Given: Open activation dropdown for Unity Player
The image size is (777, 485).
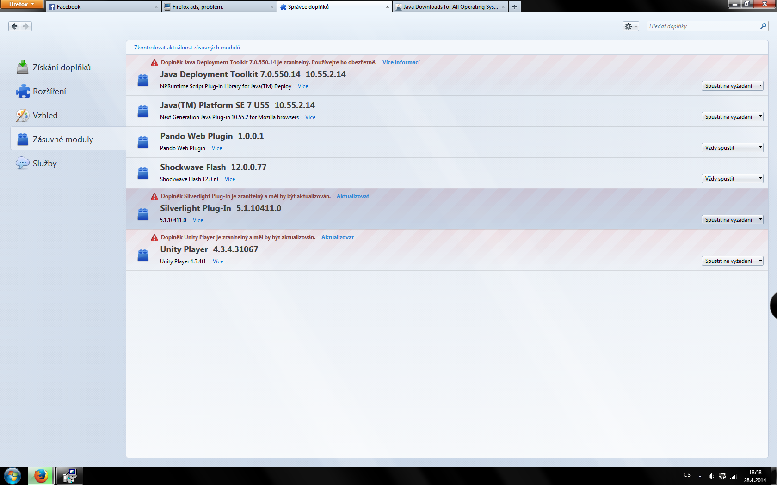Looking at the screenshot, I should 732,261.
